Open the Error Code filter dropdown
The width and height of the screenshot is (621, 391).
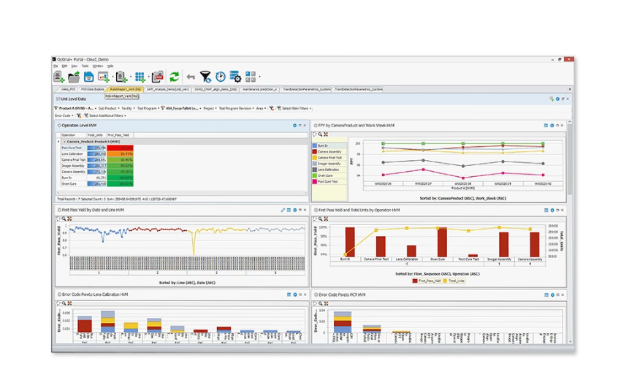(64, 115)
